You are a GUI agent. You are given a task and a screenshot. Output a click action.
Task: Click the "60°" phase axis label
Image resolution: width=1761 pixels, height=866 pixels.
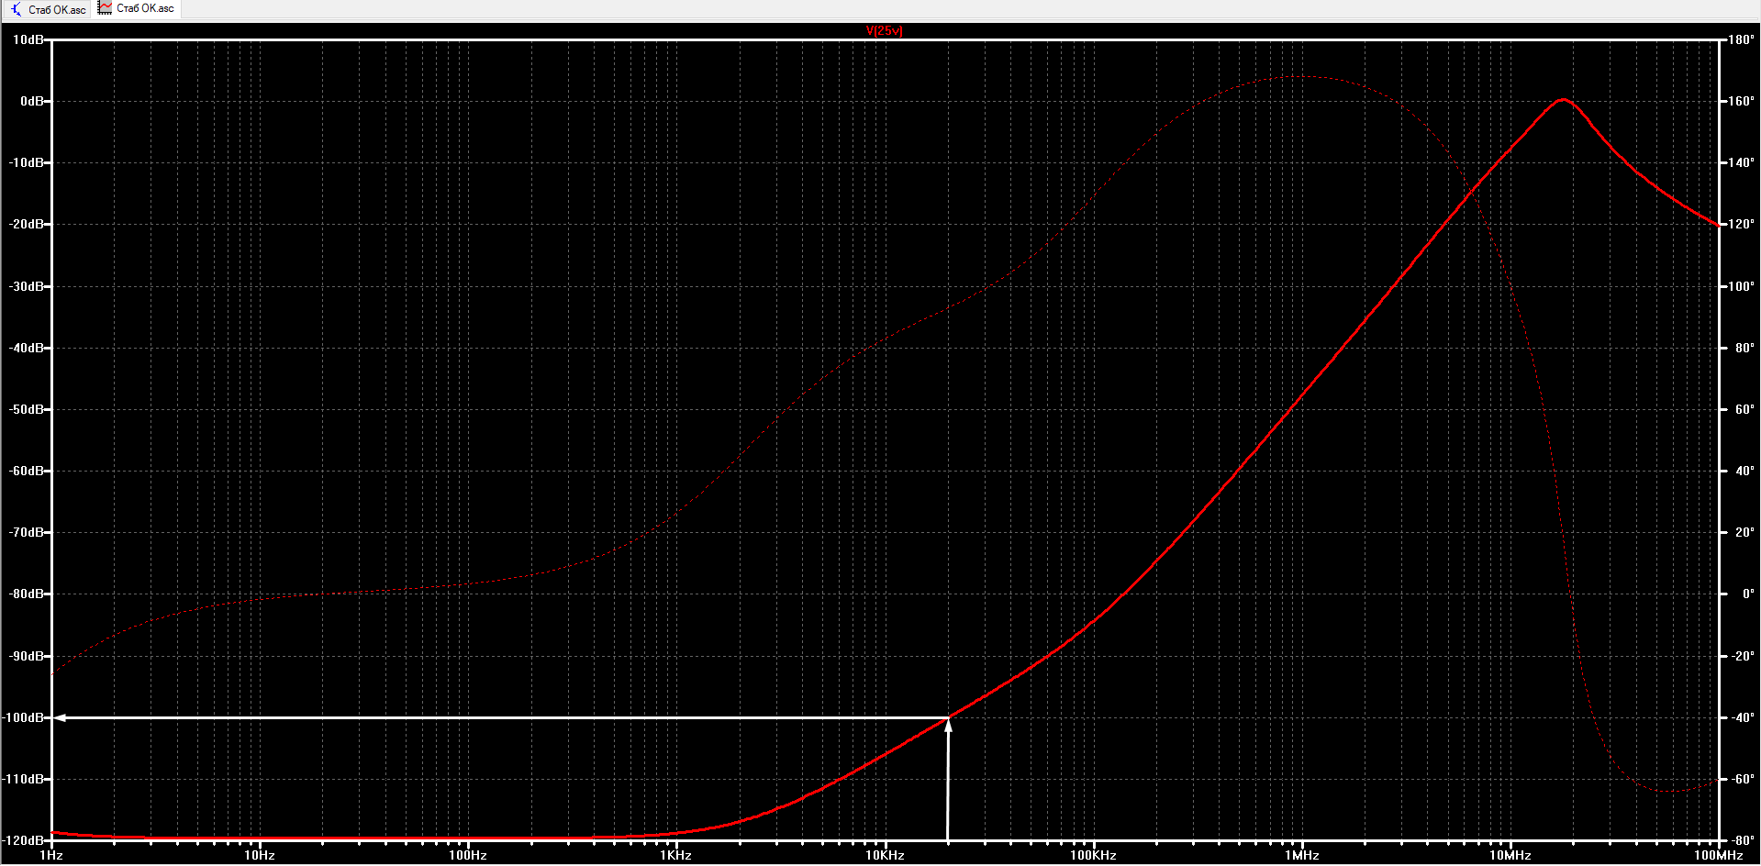pyautogui.click(x=1744, y=409)
